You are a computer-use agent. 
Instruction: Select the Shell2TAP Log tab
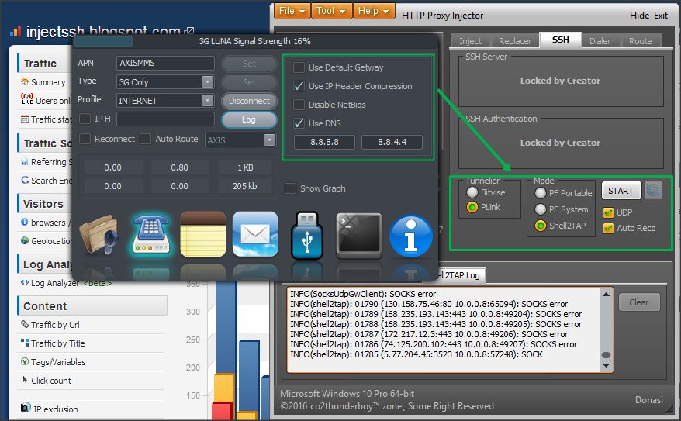[461, 275]
